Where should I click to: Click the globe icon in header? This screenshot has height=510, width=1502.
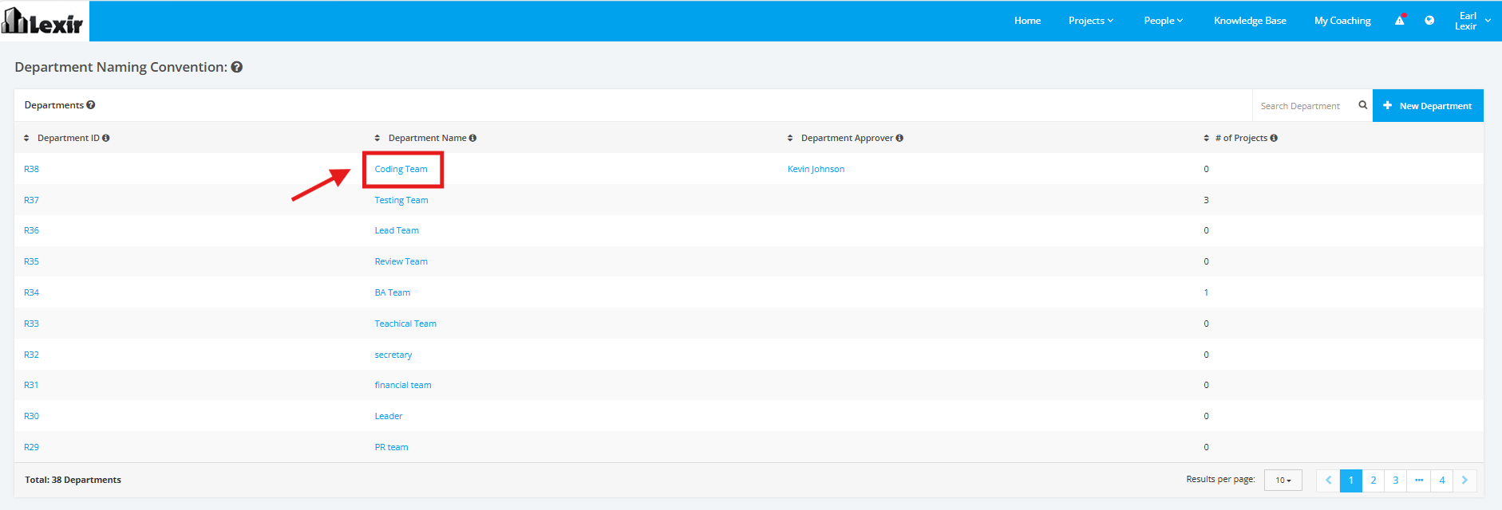point(1429,21)
